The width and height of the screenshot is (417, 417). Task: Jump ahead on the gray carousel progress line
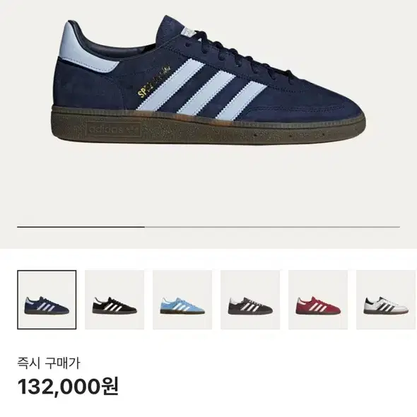(x=272, y=227)
